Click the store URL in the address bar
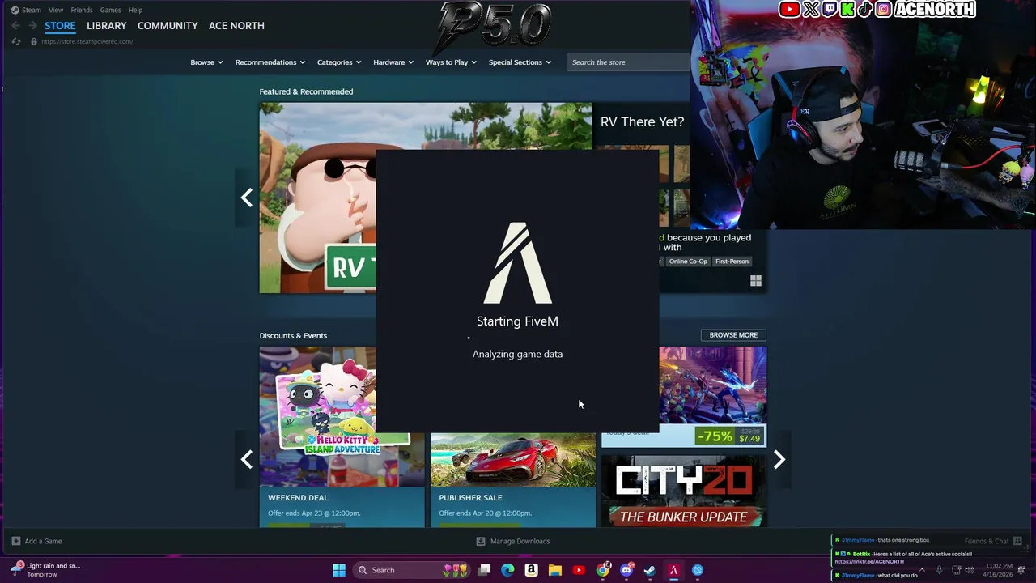 click(87, 41)
